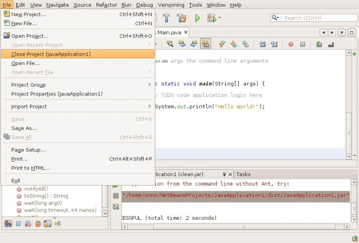This screenshot has width=359, height=243.
Task: Click the Next Bookmark icon in editor toolbar
Action: click(x=234, y=44)
